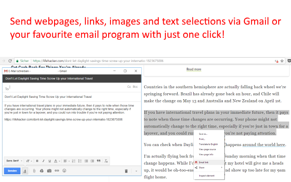Add Cc recipients in the compose window
Viewport: 291px width, 182px height.
pos(129,87)
